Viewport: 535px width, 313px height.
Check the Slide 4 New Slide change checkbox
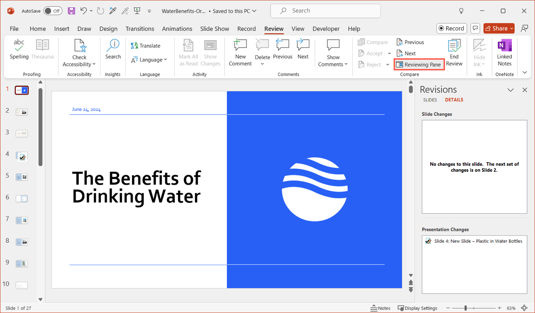(428, 241)
